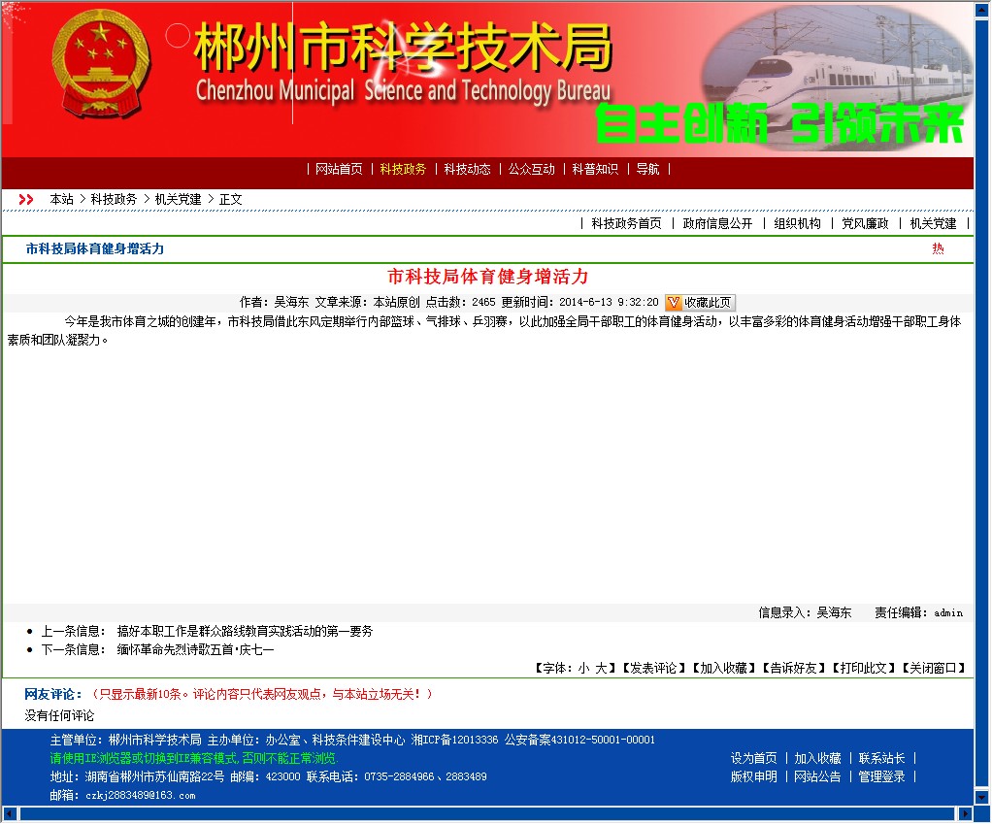Click 发表评论 to post a comment

pos(653,668)
